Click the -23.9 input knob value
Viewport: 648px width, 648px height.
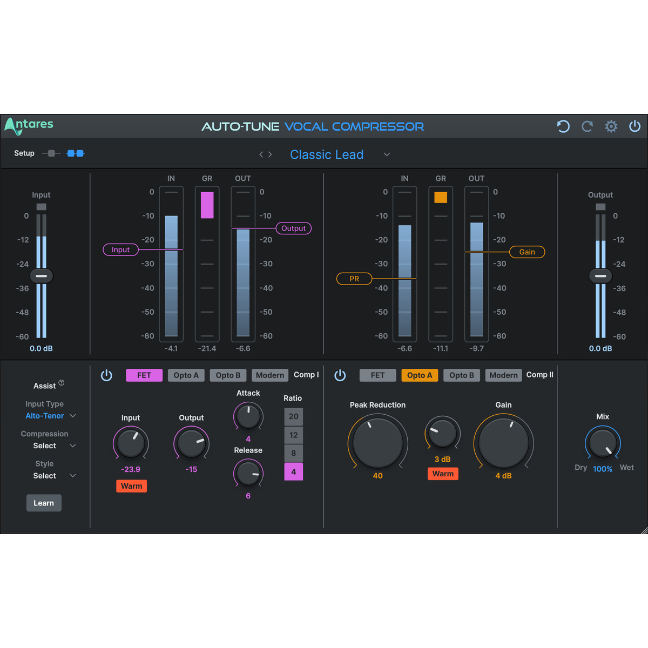131,469
